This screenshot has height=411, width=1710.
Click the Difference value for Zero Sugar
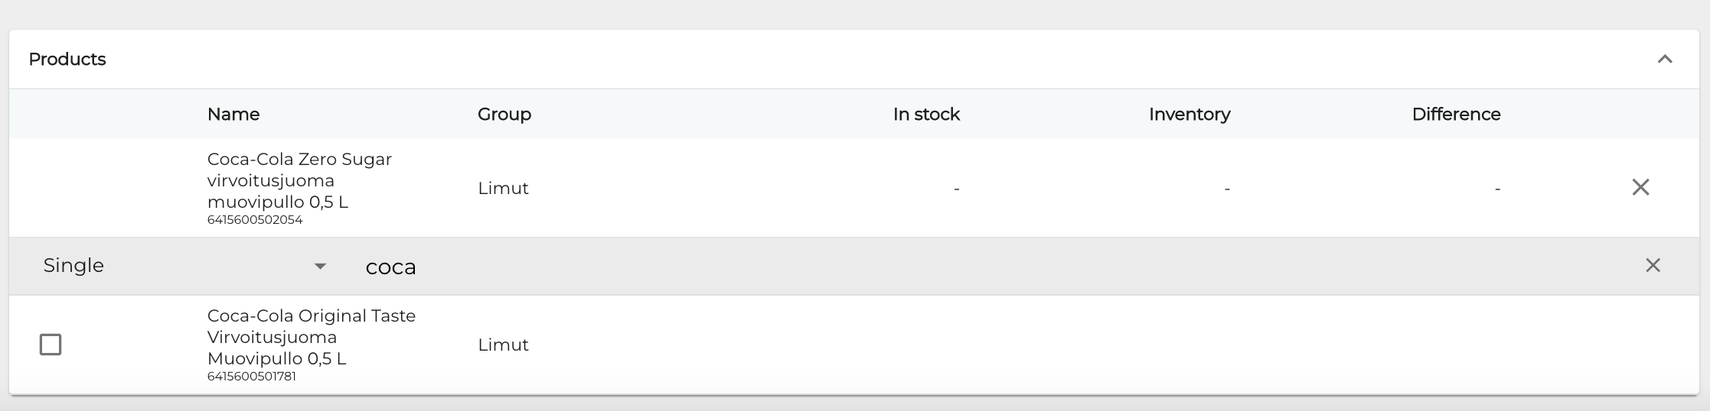[1496, 188]
